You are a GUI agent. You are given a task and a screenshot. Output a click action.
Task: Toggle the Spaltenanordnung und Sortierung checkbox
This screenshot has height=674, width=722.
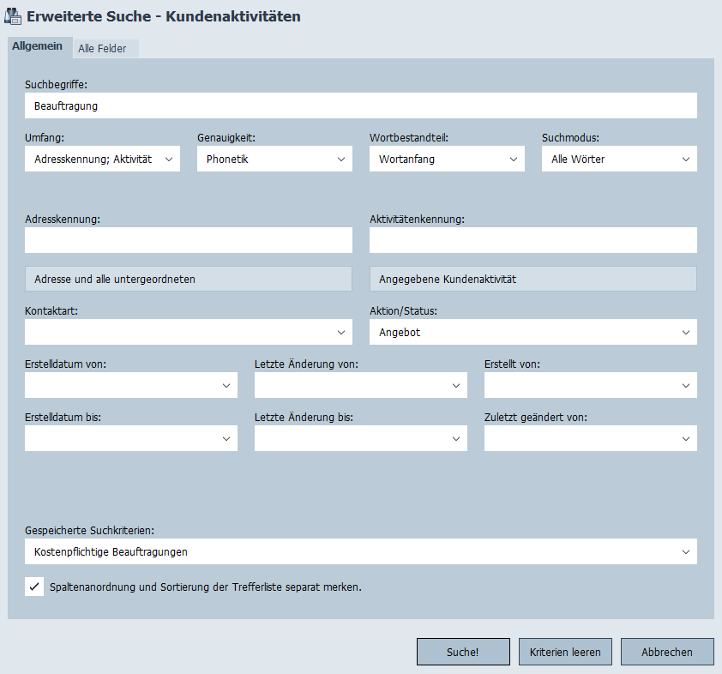[34, 587]
